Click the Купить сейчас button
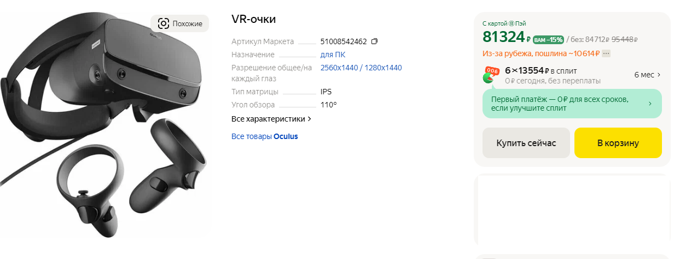674x259 pixels. tap(526, 143)
